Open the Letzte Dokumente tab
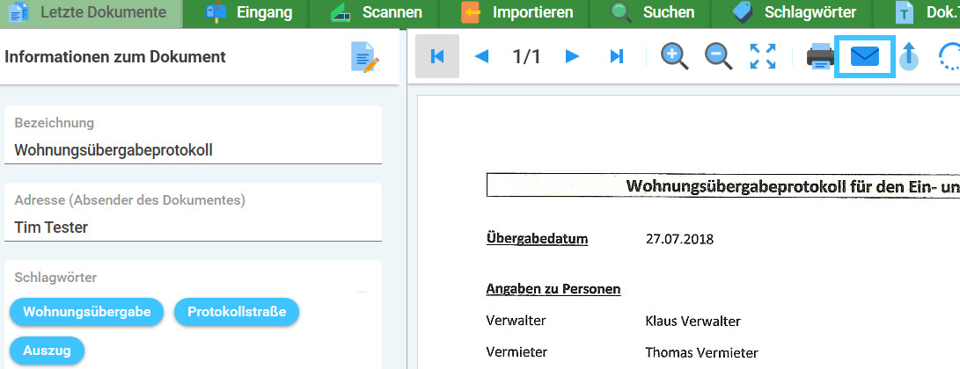This screenshot has height=369, width=960. pos(92,13)
